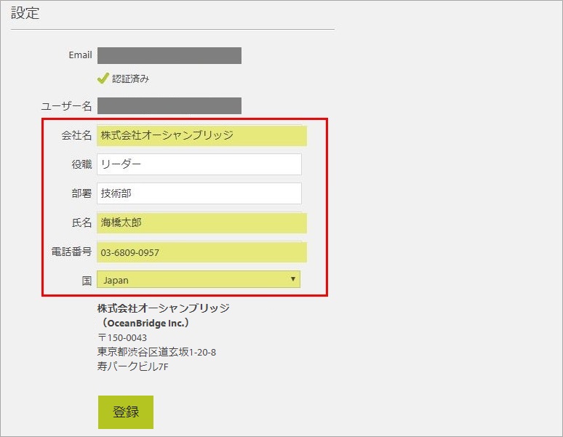The width and height of the screenshot is (563, 437).
Task: Click the 部署 field containing 技術部
Action: [199, 193]
